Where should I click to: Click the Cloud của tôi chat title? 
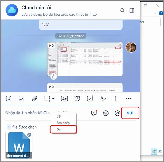click(36, 8)
